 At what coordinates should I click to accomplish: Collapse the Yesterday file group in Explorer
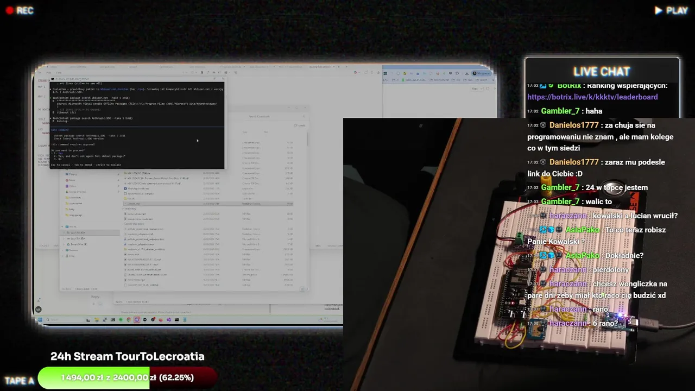(123, 209)
